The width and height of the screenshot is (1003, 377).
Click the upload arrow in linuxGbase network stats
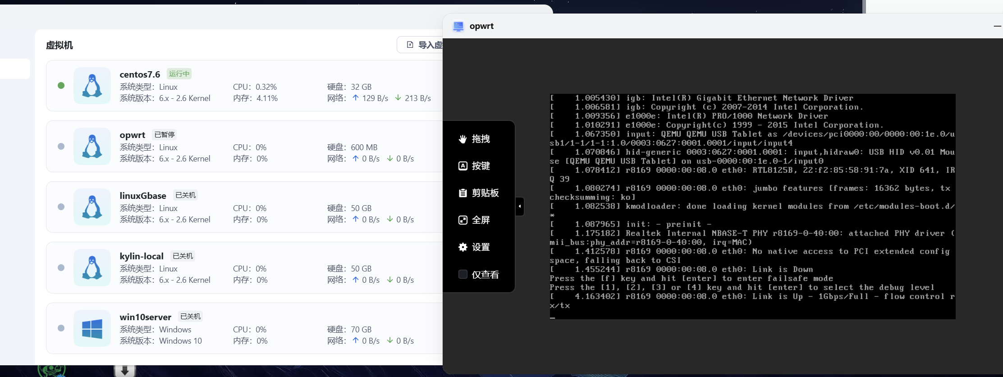356,219
